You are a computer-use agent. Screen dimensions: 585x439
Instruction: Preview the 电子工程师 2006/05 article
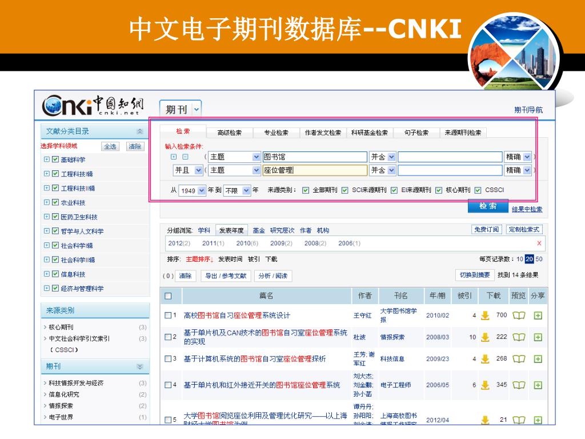click(x=519, y=385)
